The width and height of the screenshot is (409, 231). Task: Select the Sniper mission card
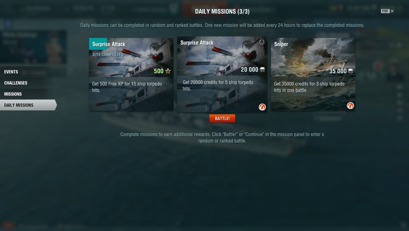click(x=313, y=74)
